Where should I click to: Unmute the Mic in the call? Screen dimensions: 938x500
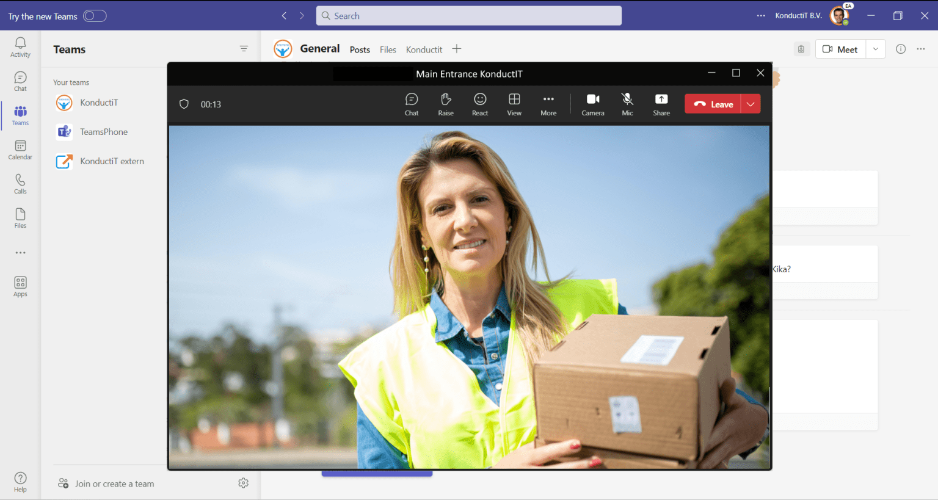point(627,104)
